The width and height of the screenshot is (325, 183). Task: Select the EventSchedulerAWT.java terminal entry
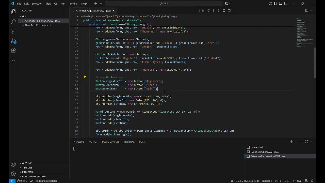tap(280, 152)
